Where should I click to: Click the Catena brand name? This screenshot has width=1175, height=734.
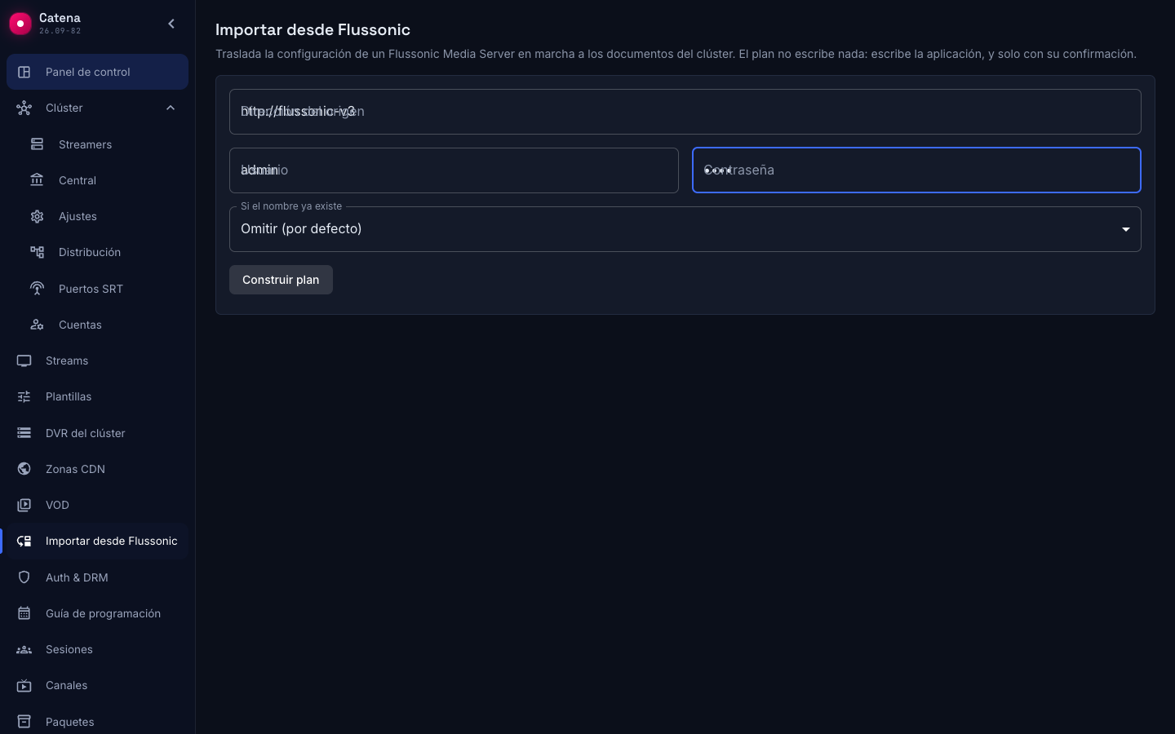pyautogui.click(x=60, y=18)
